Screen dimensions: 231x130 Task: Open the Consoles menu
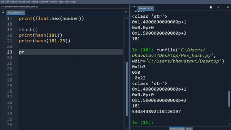pos(44,1)
